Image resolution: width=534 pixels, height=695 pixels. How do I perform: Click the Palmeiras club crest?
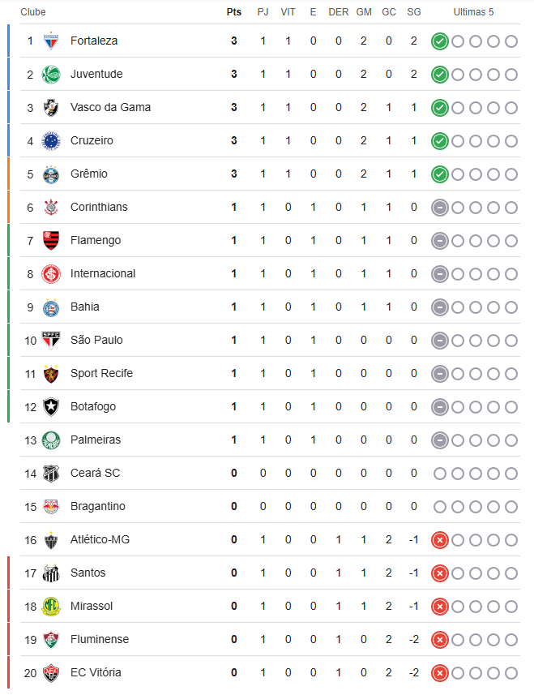pos(51,440)
